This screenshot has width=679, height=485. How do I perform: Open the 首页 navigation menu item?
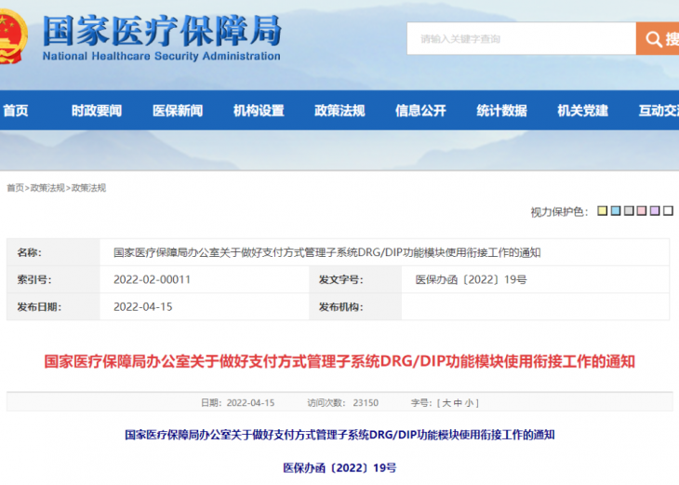(16, 111)
